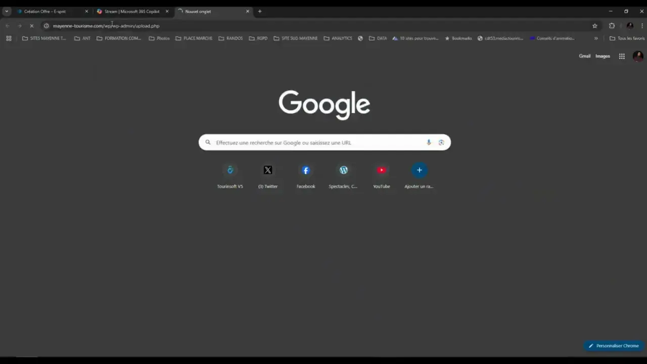Open the Tourinsoft V5 shortcut
This screenshot has height=364, width=647.
pos(230,170)
